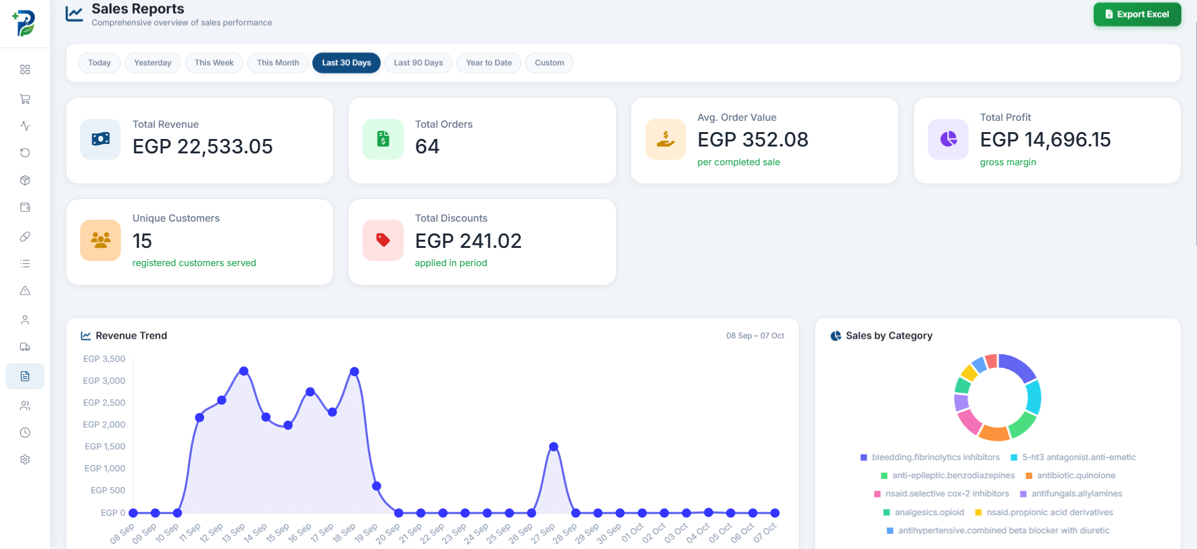
Task: Open the multiple users icon in sidebar
Action: 25,406
